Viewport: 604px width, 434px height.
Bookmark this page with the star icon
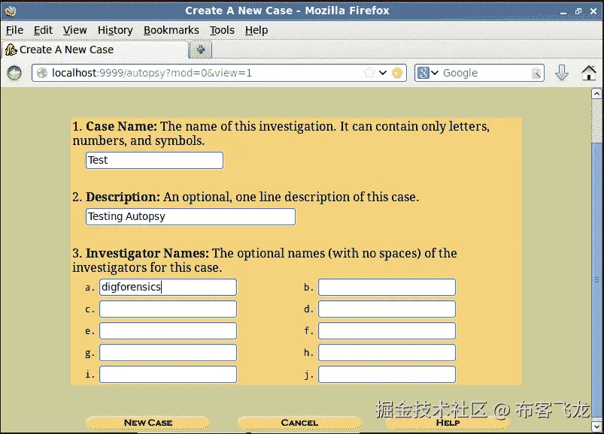pos(369,73)
